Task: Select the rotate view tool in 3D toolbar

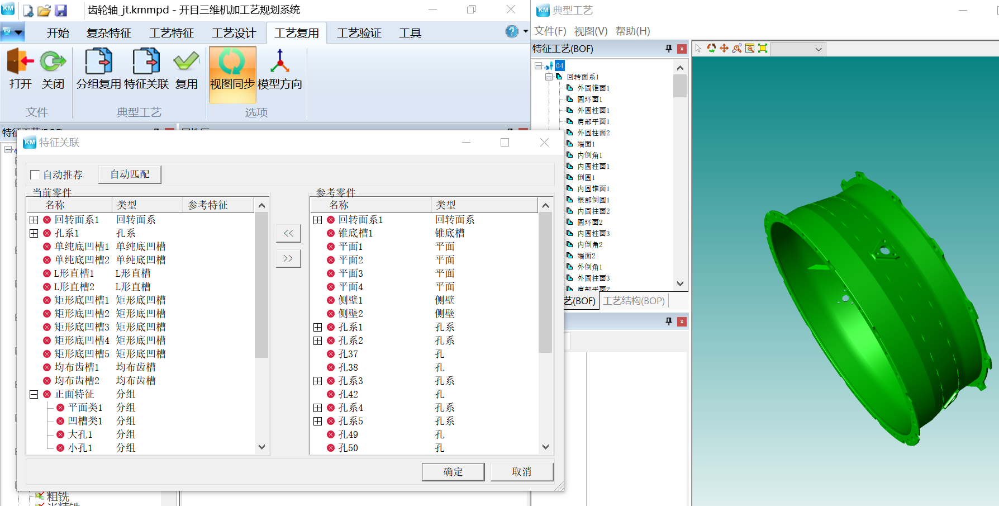Action: pyautogui.click(x=711, y=49)
